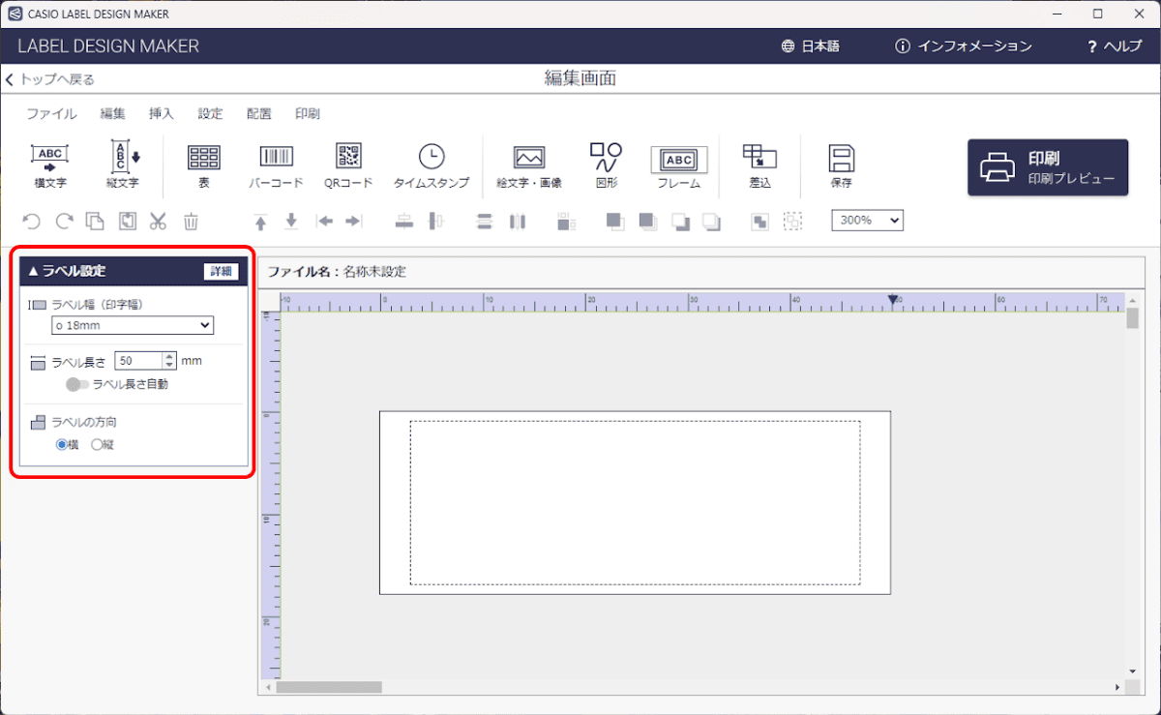Open the ラベル幅 18mm dropdown
The image size is (1161, 715).
click(133, 325)
